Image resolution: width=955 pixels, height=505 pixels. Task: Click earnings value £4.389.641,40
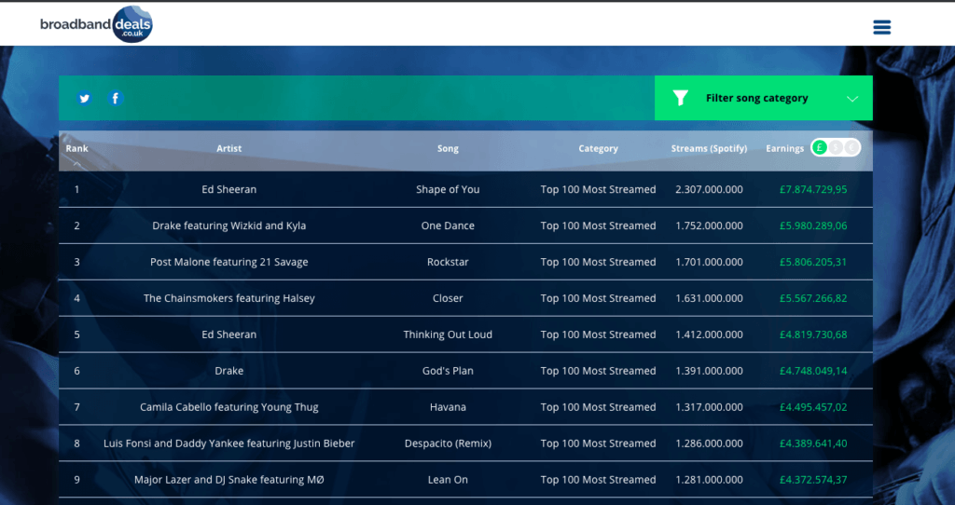click(813, 444)
